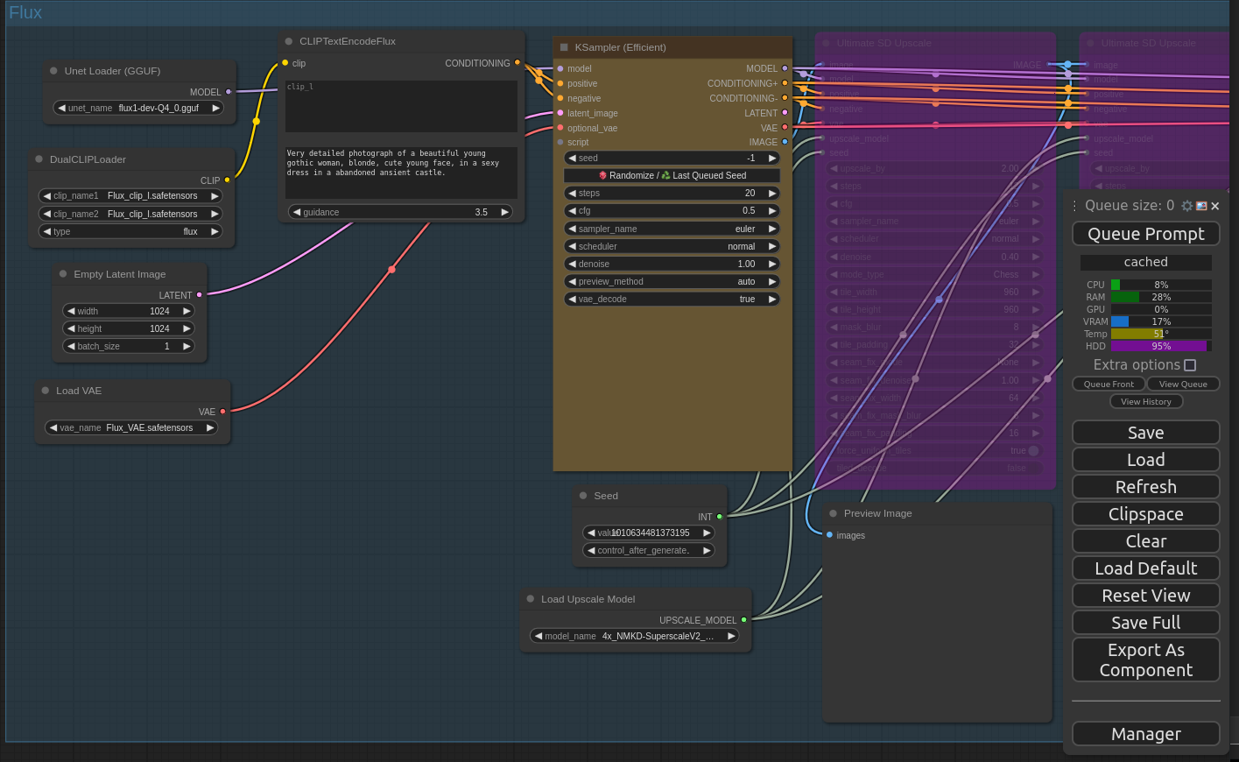This screenshot has width=1239, height=762.
Task: Grab the dotted drag handle of queue panel
Action: tap(1075, 206)
